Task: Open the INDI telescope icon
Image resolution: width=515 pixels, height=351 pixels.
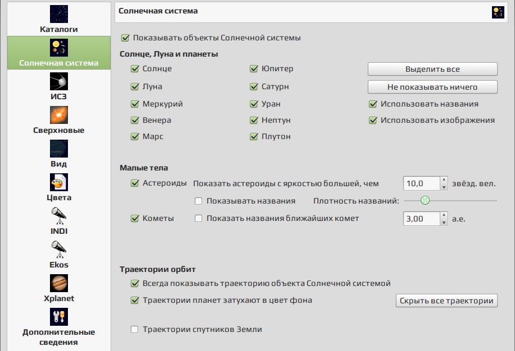Action: pos(59,216)
